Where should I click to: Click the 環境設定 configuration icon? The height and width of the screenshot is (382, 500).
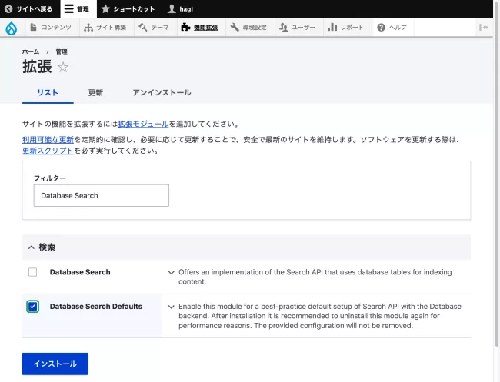tap(235, 28)
